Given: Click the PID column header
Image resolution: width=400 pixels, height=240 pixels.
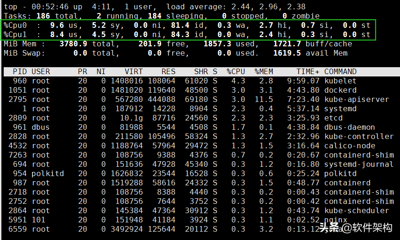Looking at the screenshot, I should pyautogui.click(x=20, y=71).
